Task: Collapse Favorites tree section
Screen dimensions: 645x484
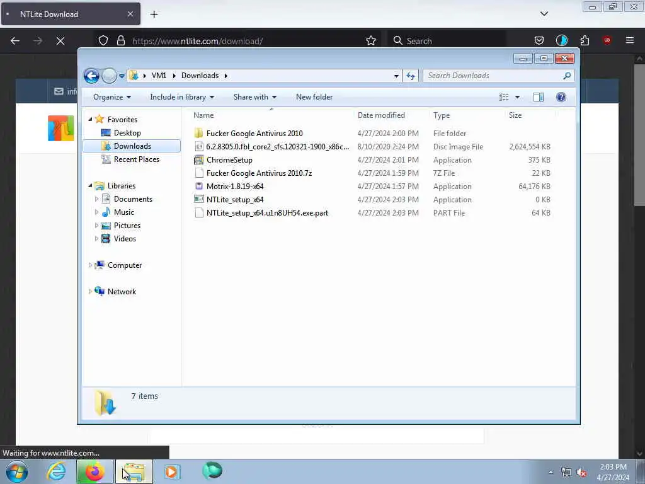Action: click(90, 119)
